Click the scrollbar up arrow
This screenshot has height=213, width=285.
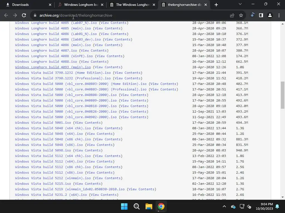click(x=282, y=24)
